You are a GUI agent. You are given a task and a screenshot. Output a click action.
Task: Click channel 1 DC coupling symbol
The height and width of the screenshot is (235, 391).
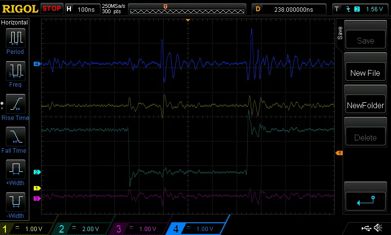click(x=17, y=228)
